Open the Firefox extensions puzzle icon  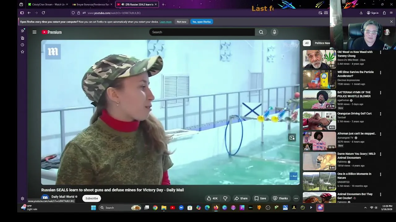(384, 13)
